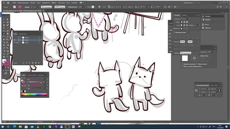Select the Rotate tool
The height and width of the screenshot is (129, 230).
point(4,37)
